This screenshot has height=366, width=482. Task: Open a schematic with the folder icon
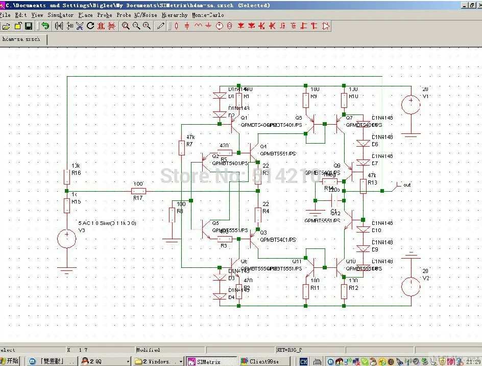coord(6,26)
